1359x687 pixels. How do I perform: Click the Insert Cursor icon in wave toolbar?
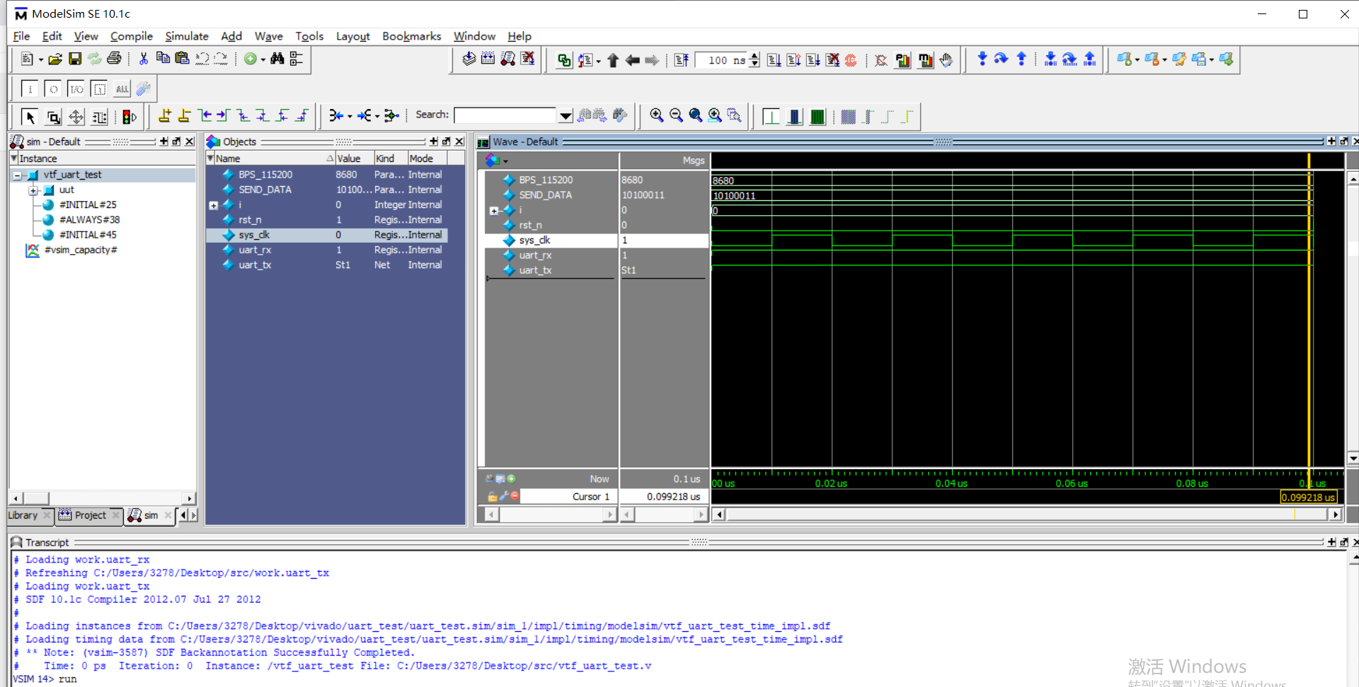[x=164, y=116]
